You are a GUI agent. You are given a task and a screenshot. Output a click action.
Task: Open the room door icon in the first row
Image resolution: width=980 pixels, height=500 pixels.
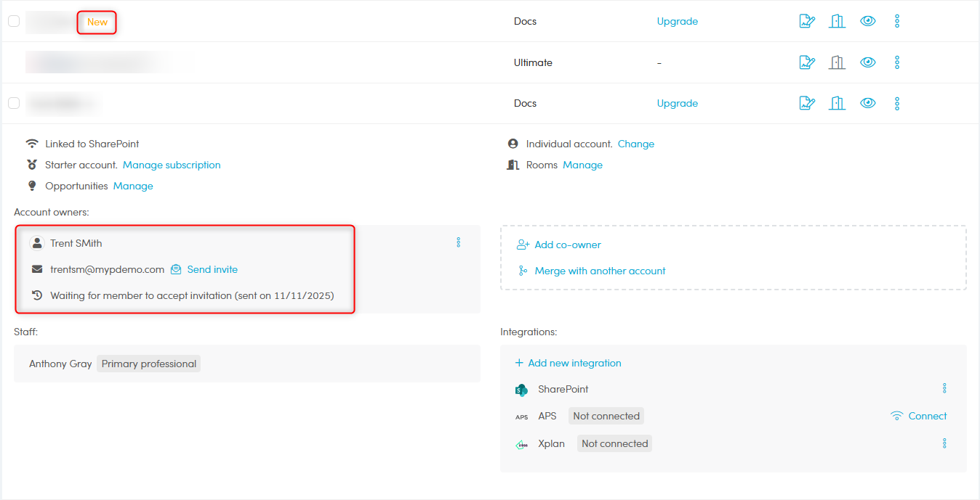click(838, 21)
